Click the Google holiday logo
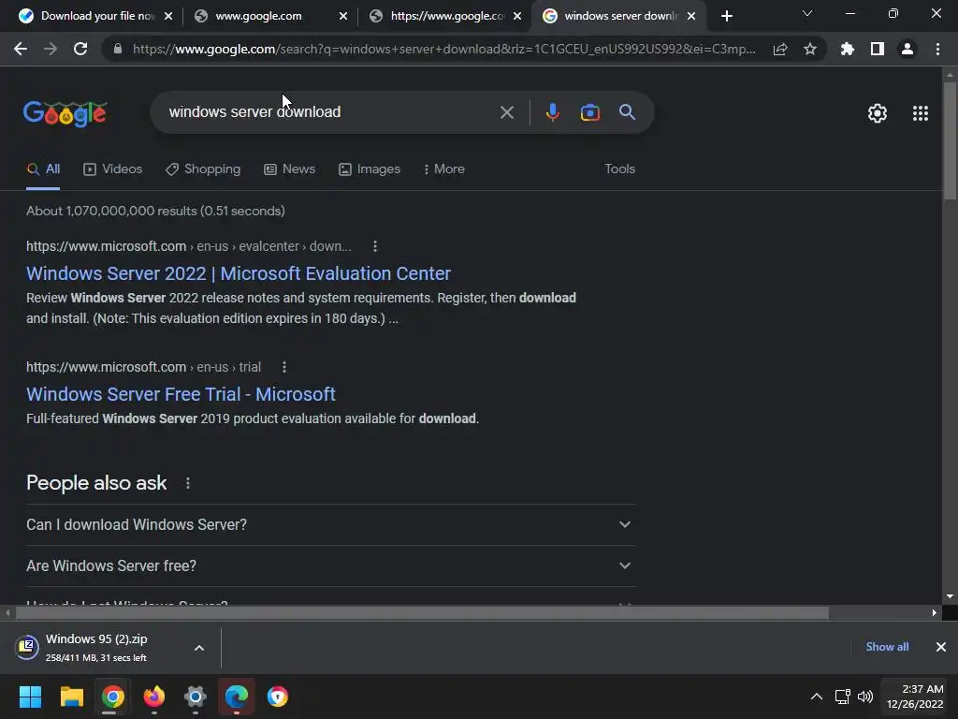The height and width of the screenshot is (719, 958). pyautogui.click(x=65, y=113)
